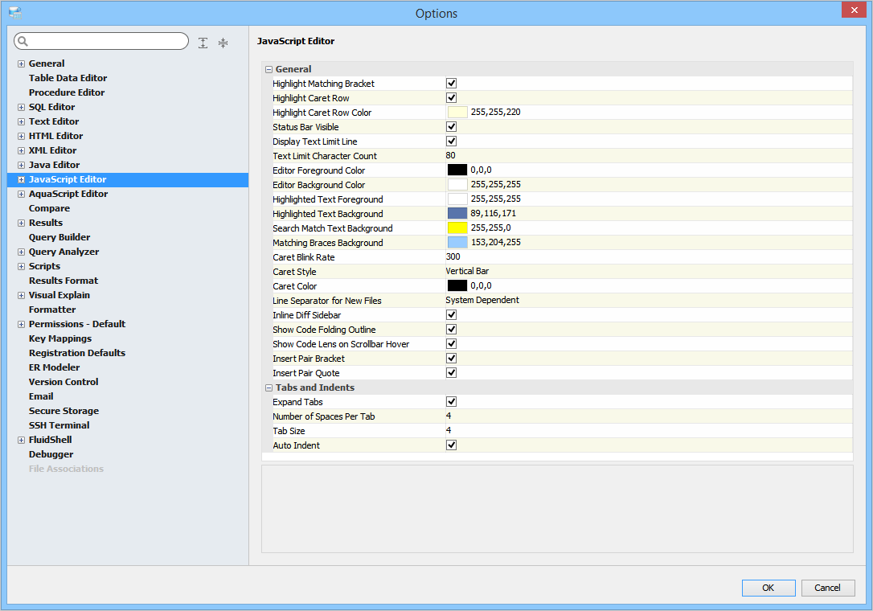
Task: Expand the Query Analyzer tree node
Action: (21, 252)
